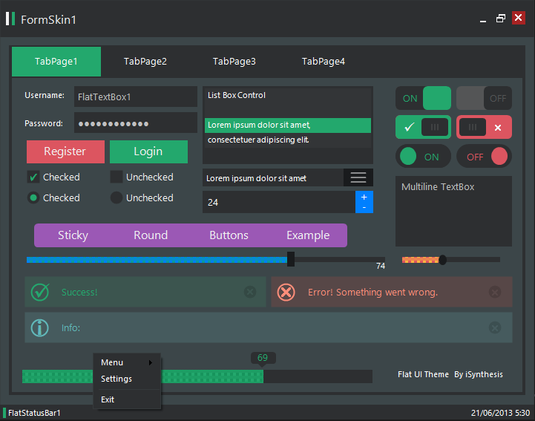Click the hamburger icon on the combo box
Viewport: 535px width, 421px height.
pyautogui.click(x=358, y=177)
